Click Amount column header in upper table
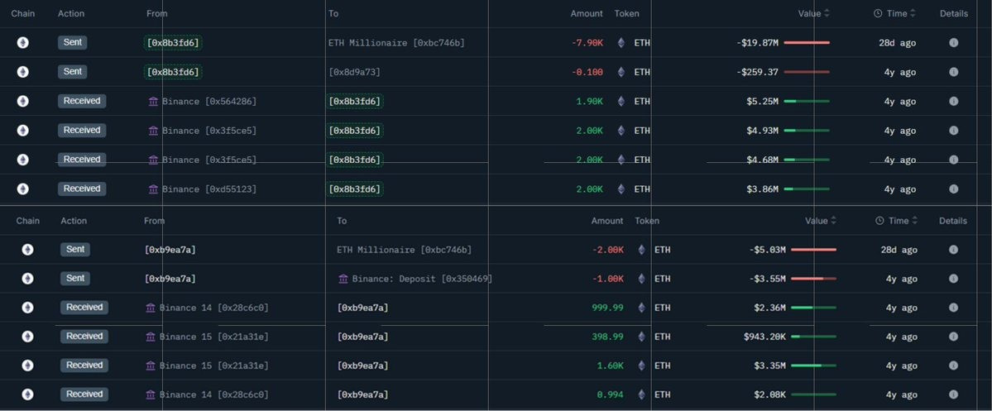The image size is (992, 411). click(587, 13)
